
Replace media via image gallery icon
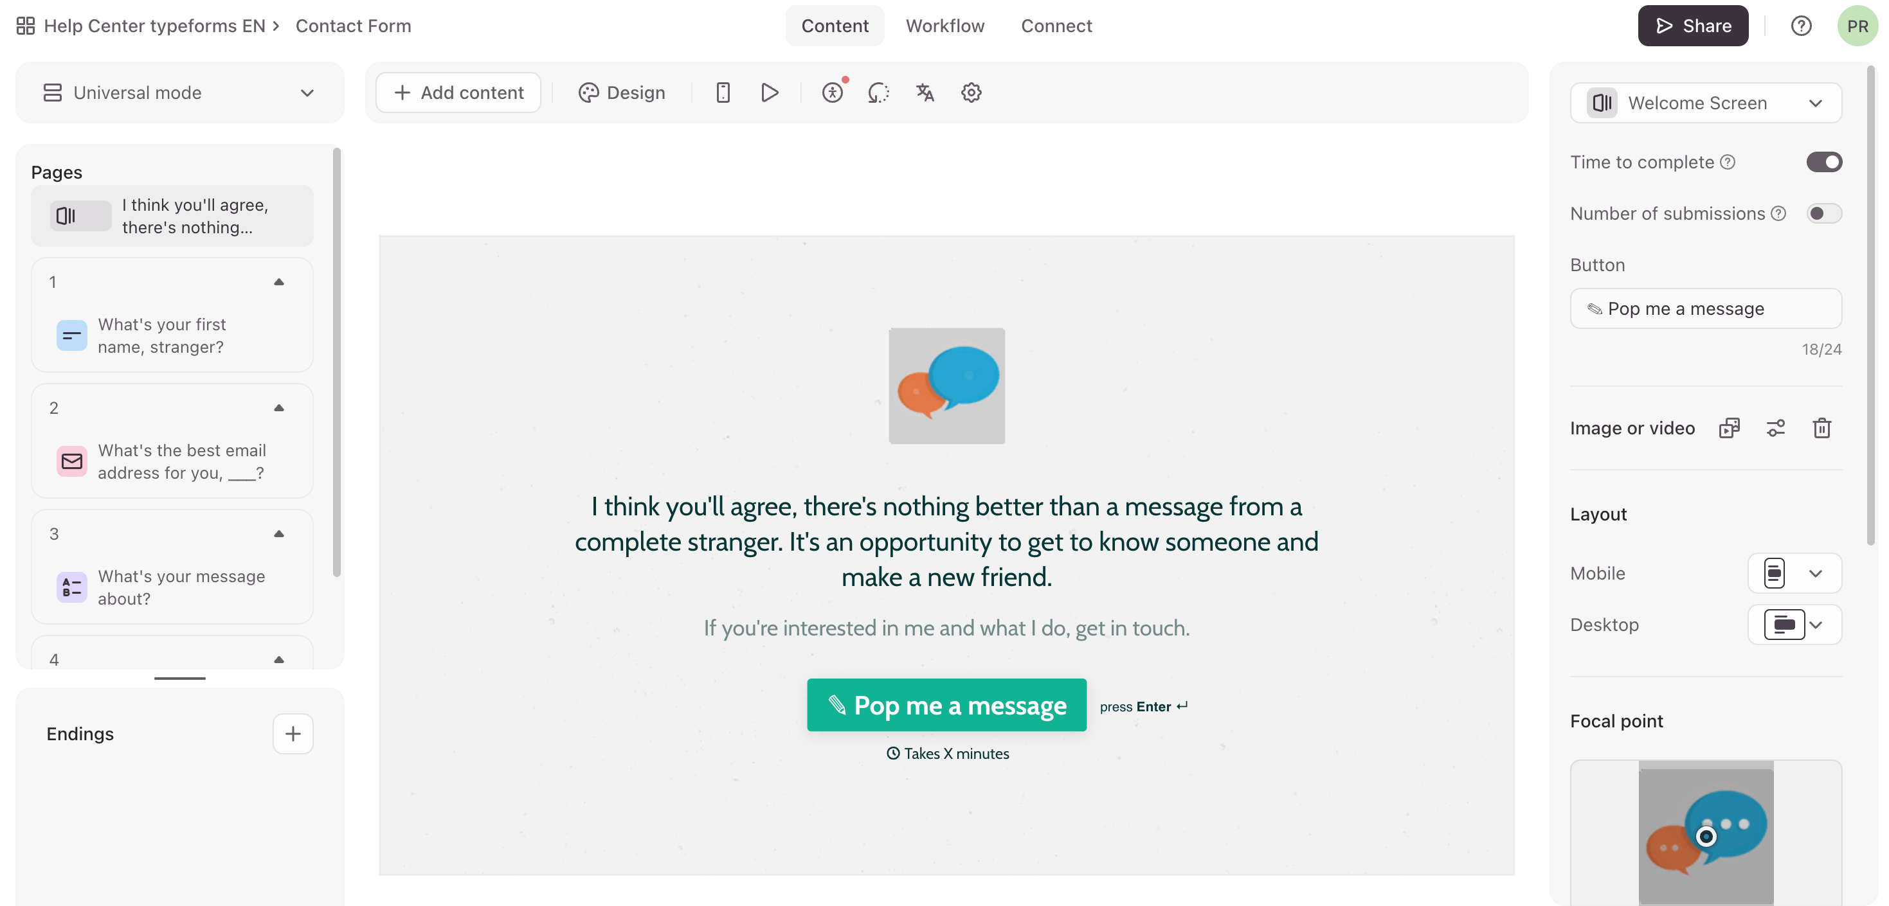[1728, 427]
